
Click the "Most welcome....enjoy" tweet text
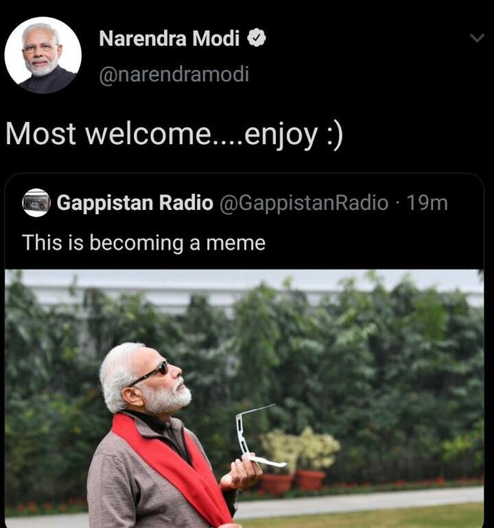click(161, 134)
